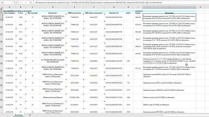Click debit amount 725
Viewport: 209px width, 117px height.
[128, 83]
